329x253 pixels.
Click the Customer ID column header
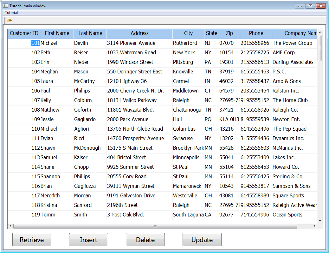24,33
